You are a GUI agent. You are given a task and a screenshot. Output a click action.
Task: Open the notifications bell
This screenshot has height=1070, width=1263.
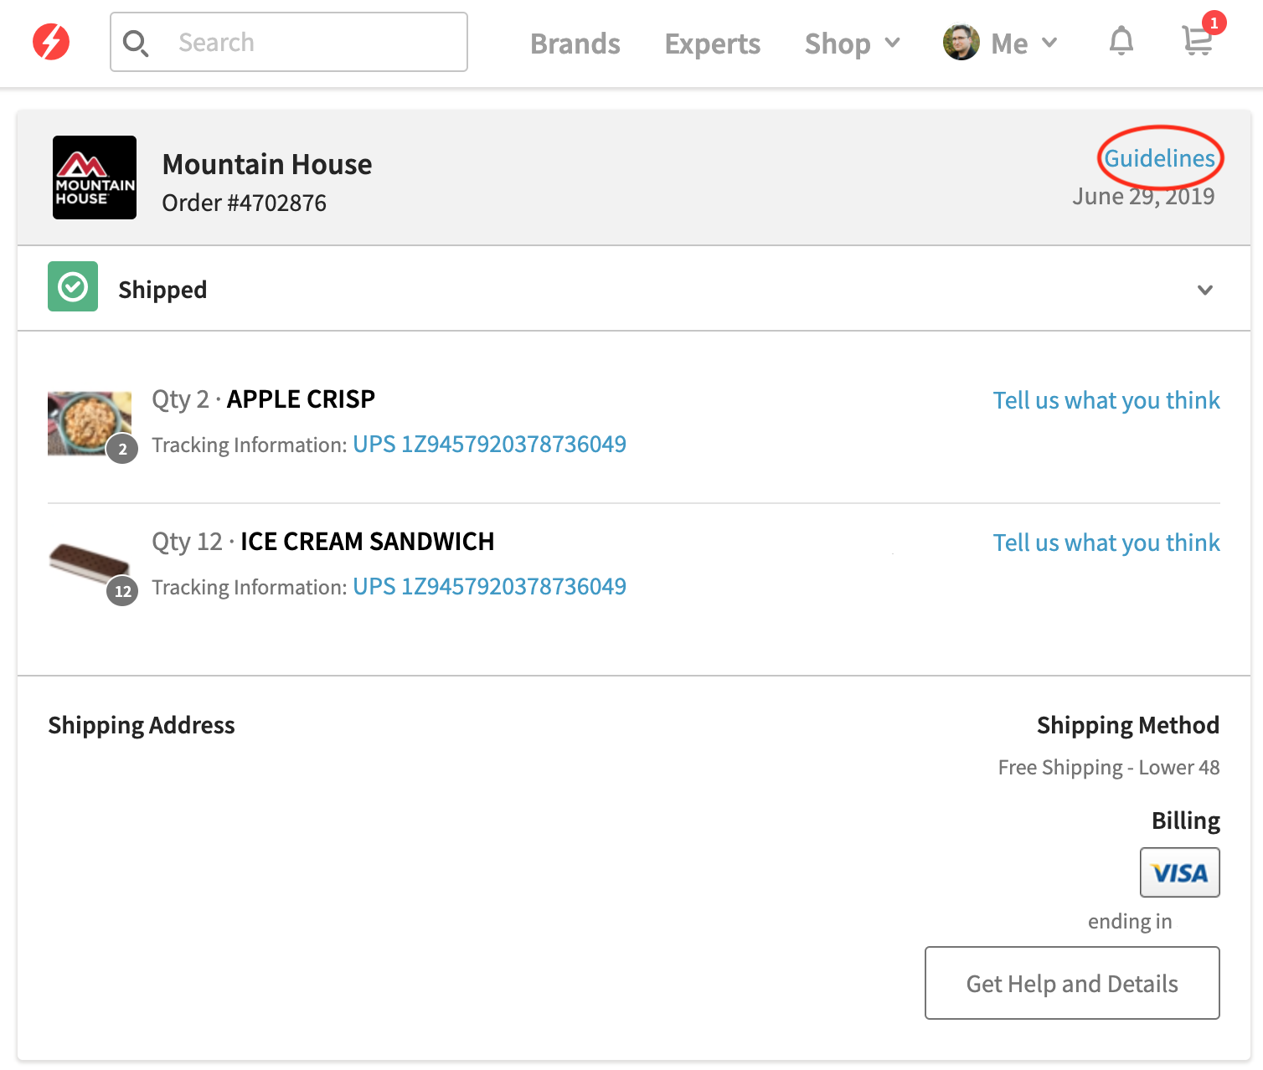pyautogui.click(x=1121, y=41)
